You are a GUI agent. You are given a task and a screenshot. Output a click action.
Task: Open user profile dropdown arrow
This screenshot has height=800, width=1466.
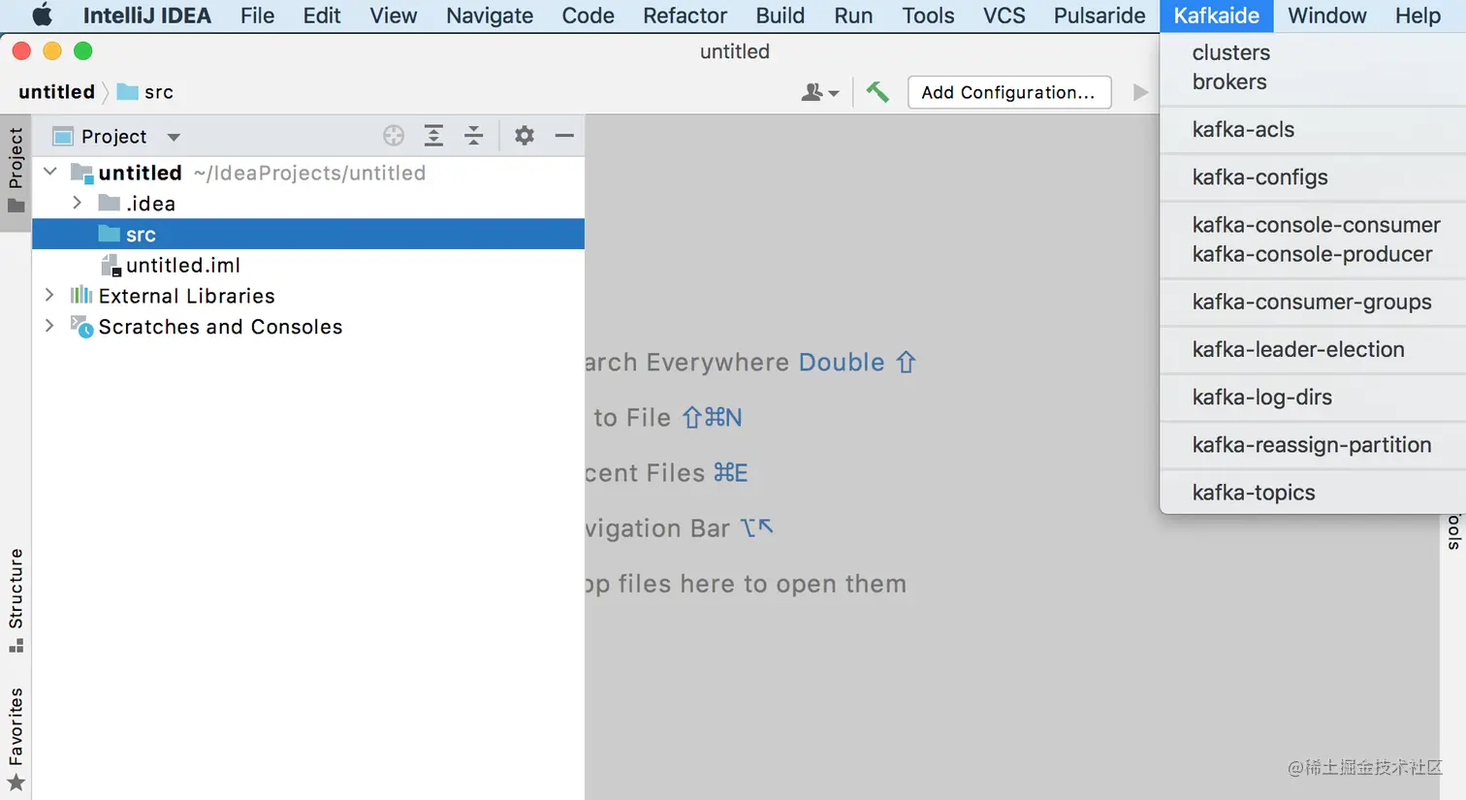pos(834,94)
